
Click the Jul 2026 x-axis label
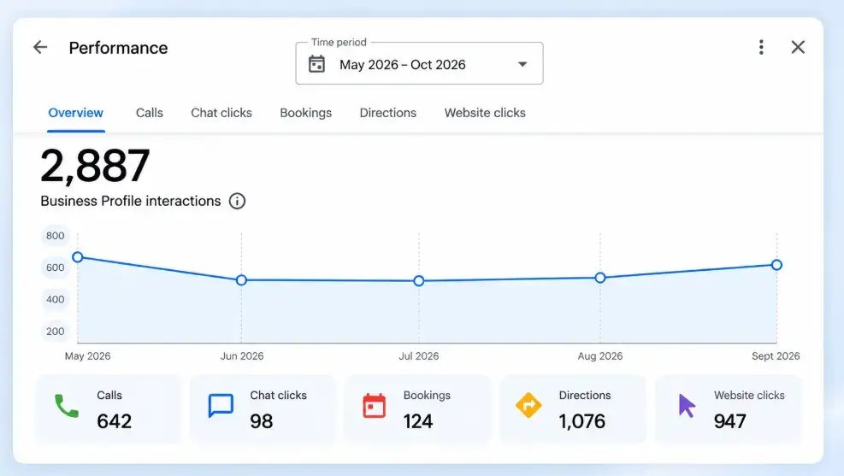coord(419,356)
